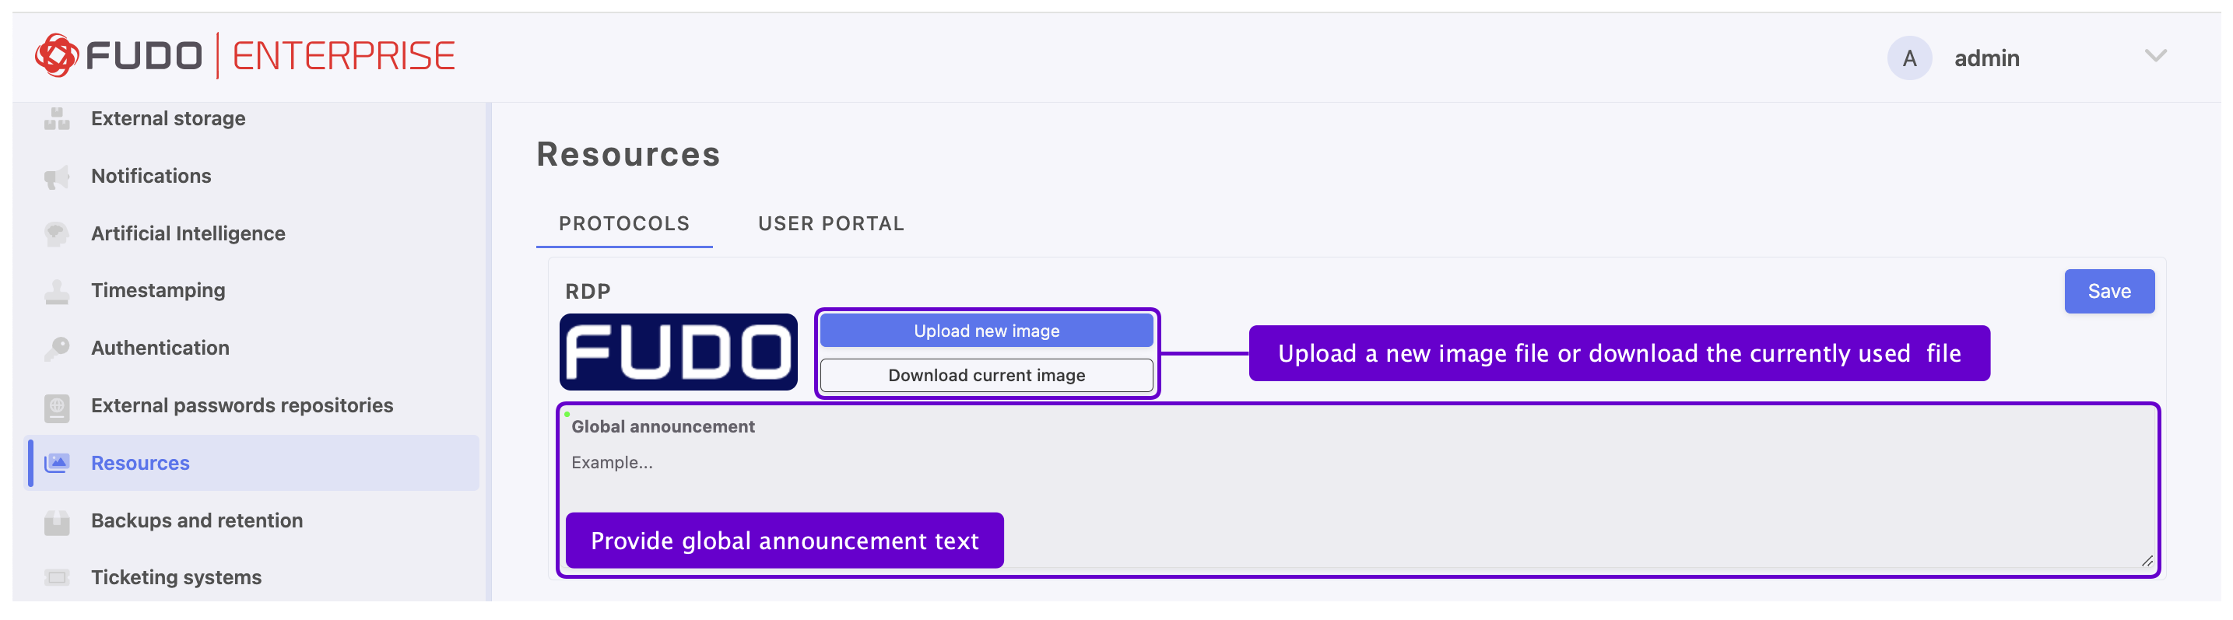
Task: Click the Fudo Enterprise logo
Action: pos(244,55)
